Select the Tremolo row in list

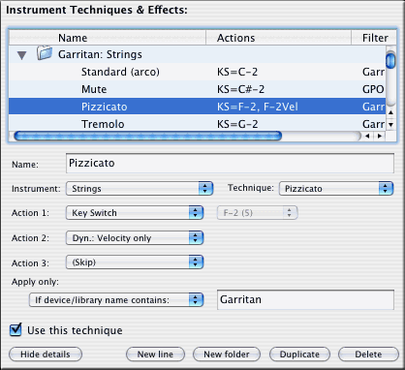coord(197,124)
